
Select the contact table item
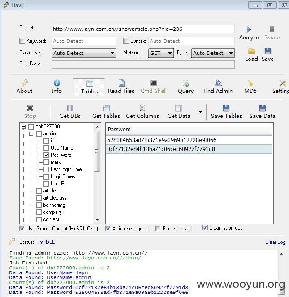pos(51,219)
